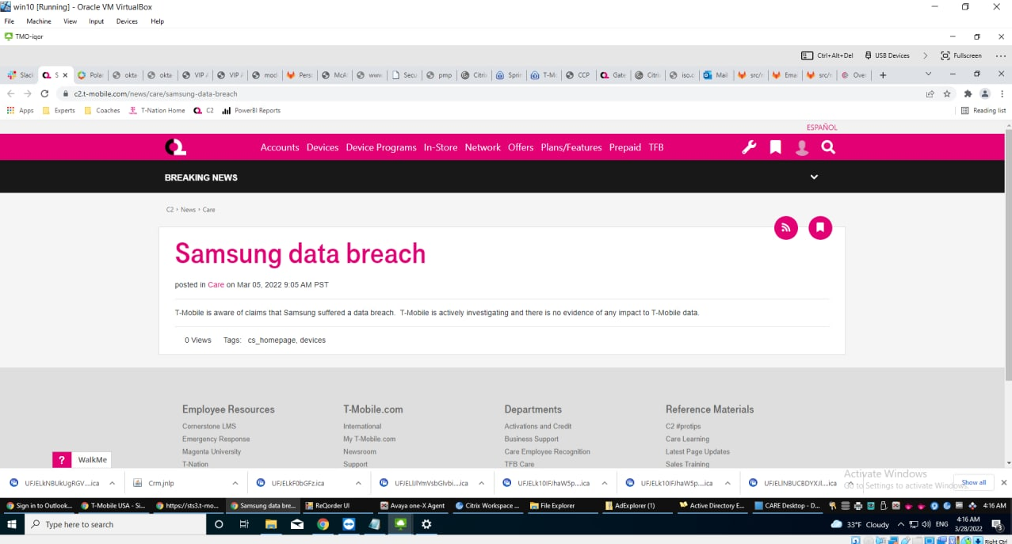
Task: Open options arrow for UFJELlNBUCBDYXJl download
Action: pyautogui.click(x=850, y=483)
